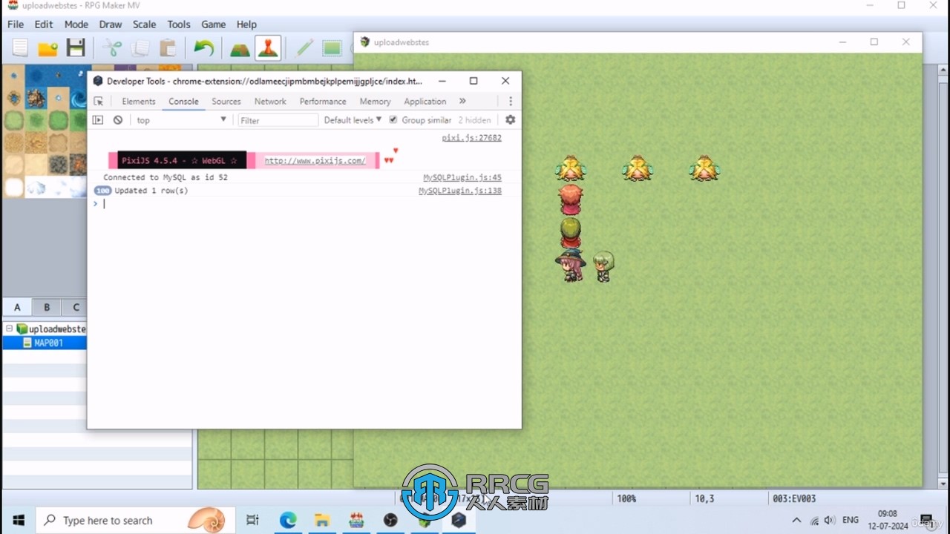The width and height of the screenshot is (950, 534).
Task: Switch to the Console tab
Action: coord(183,102)
